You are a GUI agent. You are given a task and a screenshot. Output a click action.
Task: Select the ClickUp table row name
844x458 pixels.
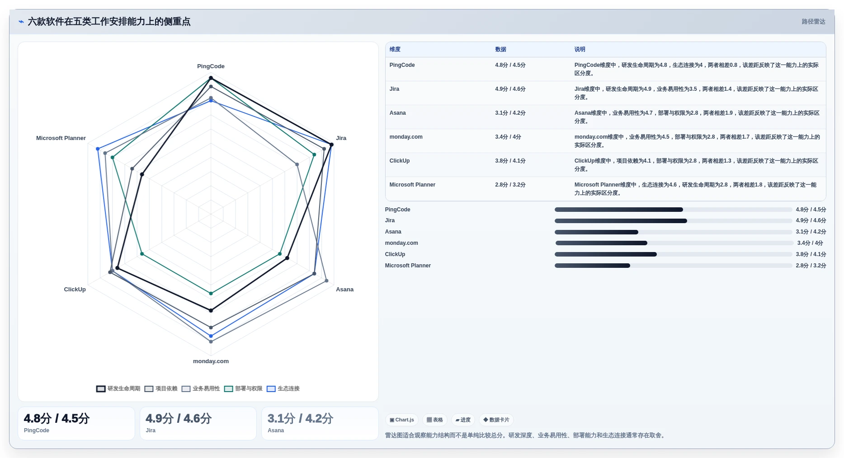point(400,161)
